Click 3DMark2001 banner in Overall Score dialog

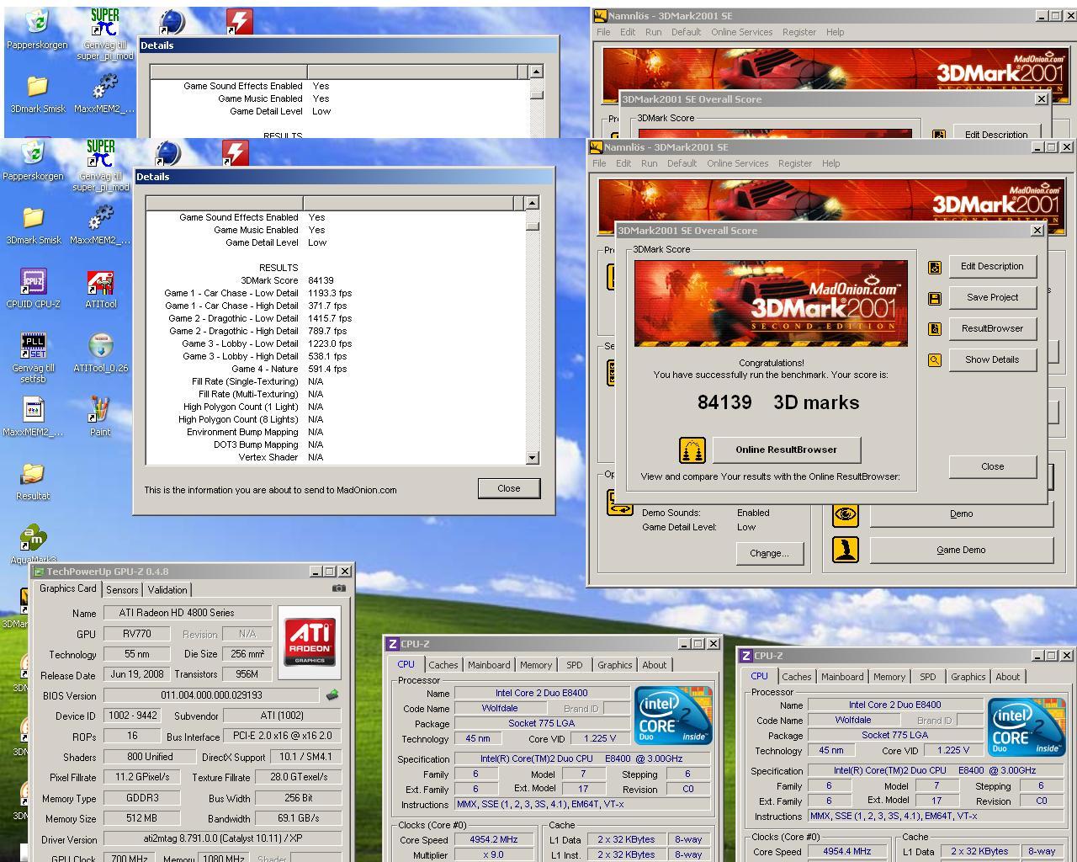[x=771, y=303]
